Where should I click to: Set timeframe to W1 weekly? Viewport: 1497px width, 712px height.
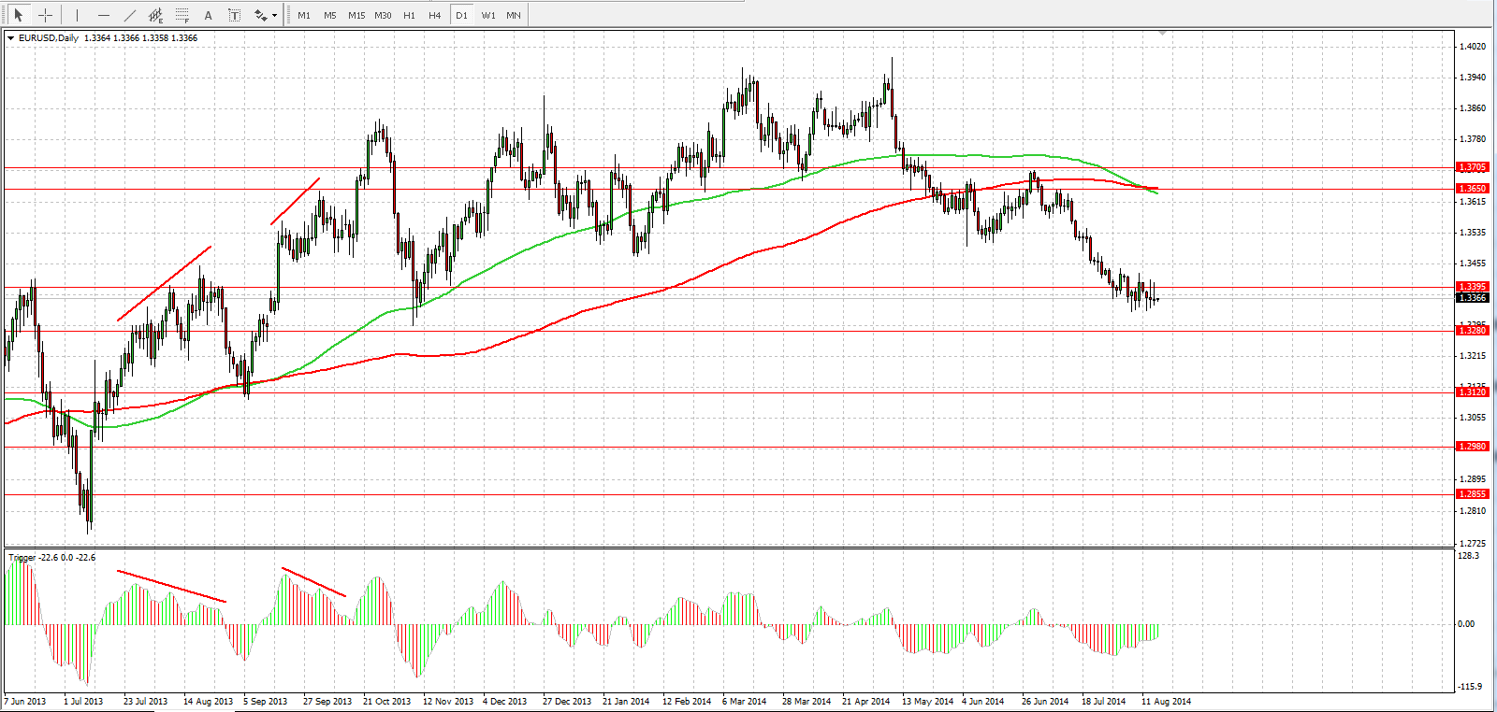click(488, 15)
